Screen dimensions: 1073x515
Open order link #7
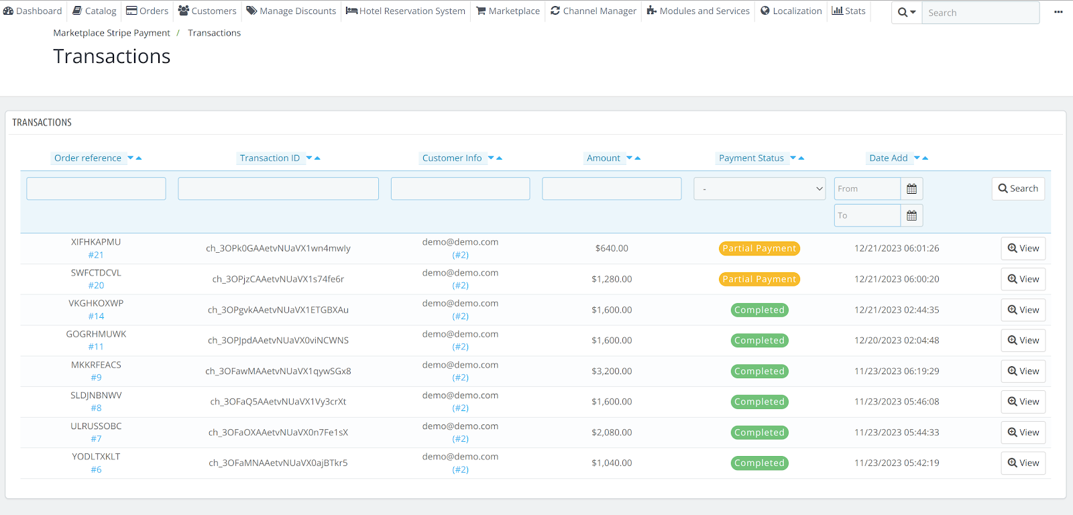click(96, 439)
